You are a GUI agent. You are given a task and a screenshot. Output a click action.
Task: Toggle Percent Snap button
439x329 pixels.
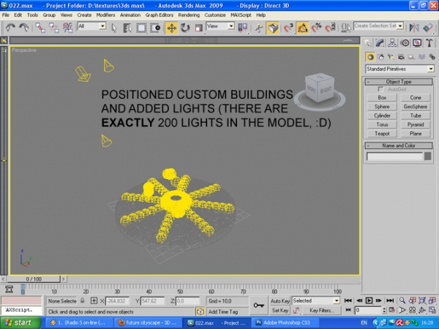click(316, 28)
